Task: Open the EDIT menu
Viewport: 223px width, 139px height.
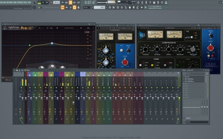Action: click(1, 2)
